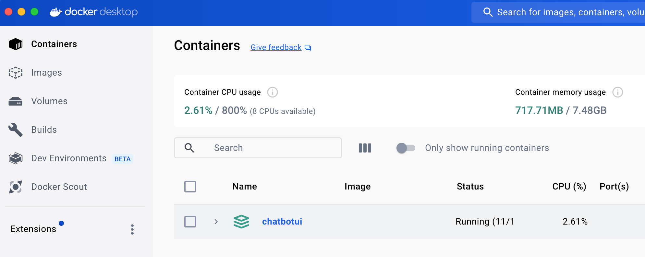
Task: Sort containers by Name column header
Action: tap(245, 187)
